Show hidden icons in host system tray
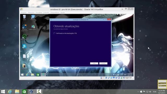This screenshot has height=94, width=167. coord(138,92)
